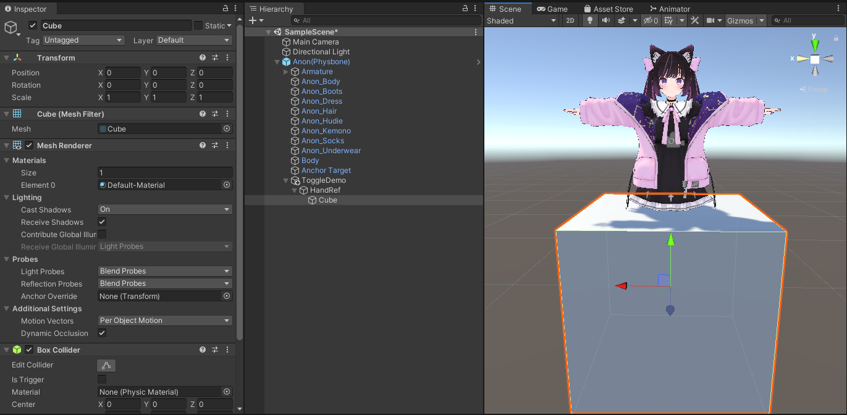Open Box Collider three-dot menu
Screen dimensions: 847x415
pos(227,350)
